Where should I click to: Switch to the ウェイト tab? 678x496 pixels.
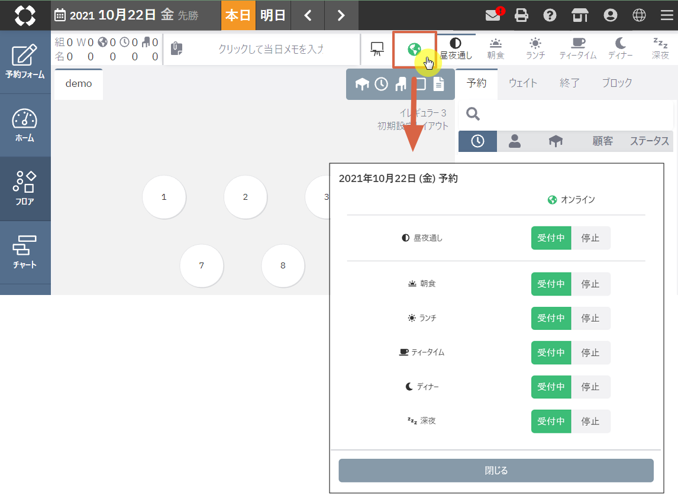click(523, 83)
